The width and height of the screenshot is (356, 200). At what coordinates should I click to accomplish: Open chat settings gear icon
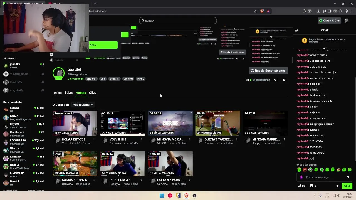tap(337, 186)
